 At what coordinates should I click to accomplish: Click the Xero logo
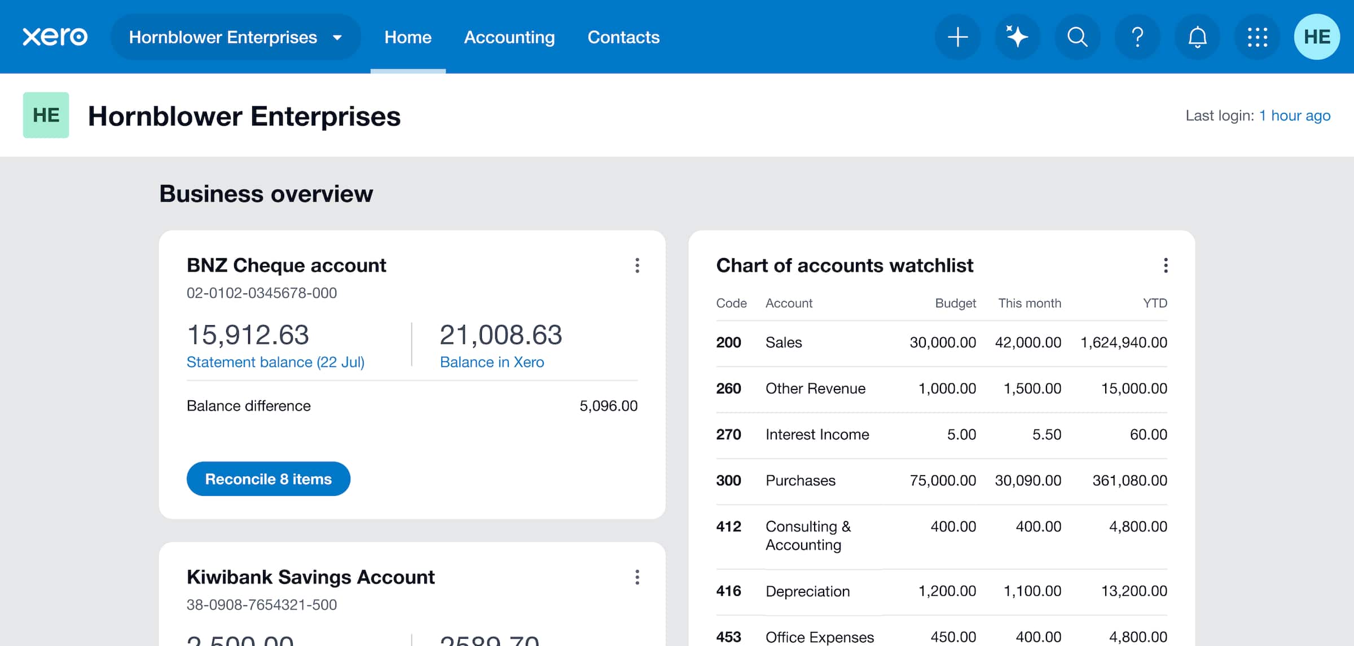coord(55,37)
